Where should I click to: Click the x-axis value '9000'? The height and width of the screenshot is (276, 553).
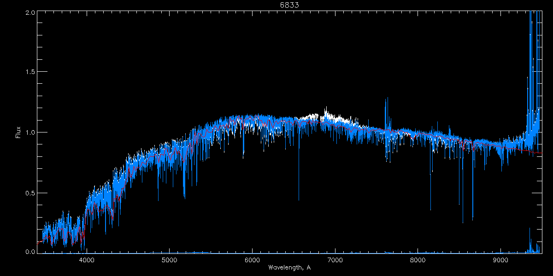pos(500,260)
